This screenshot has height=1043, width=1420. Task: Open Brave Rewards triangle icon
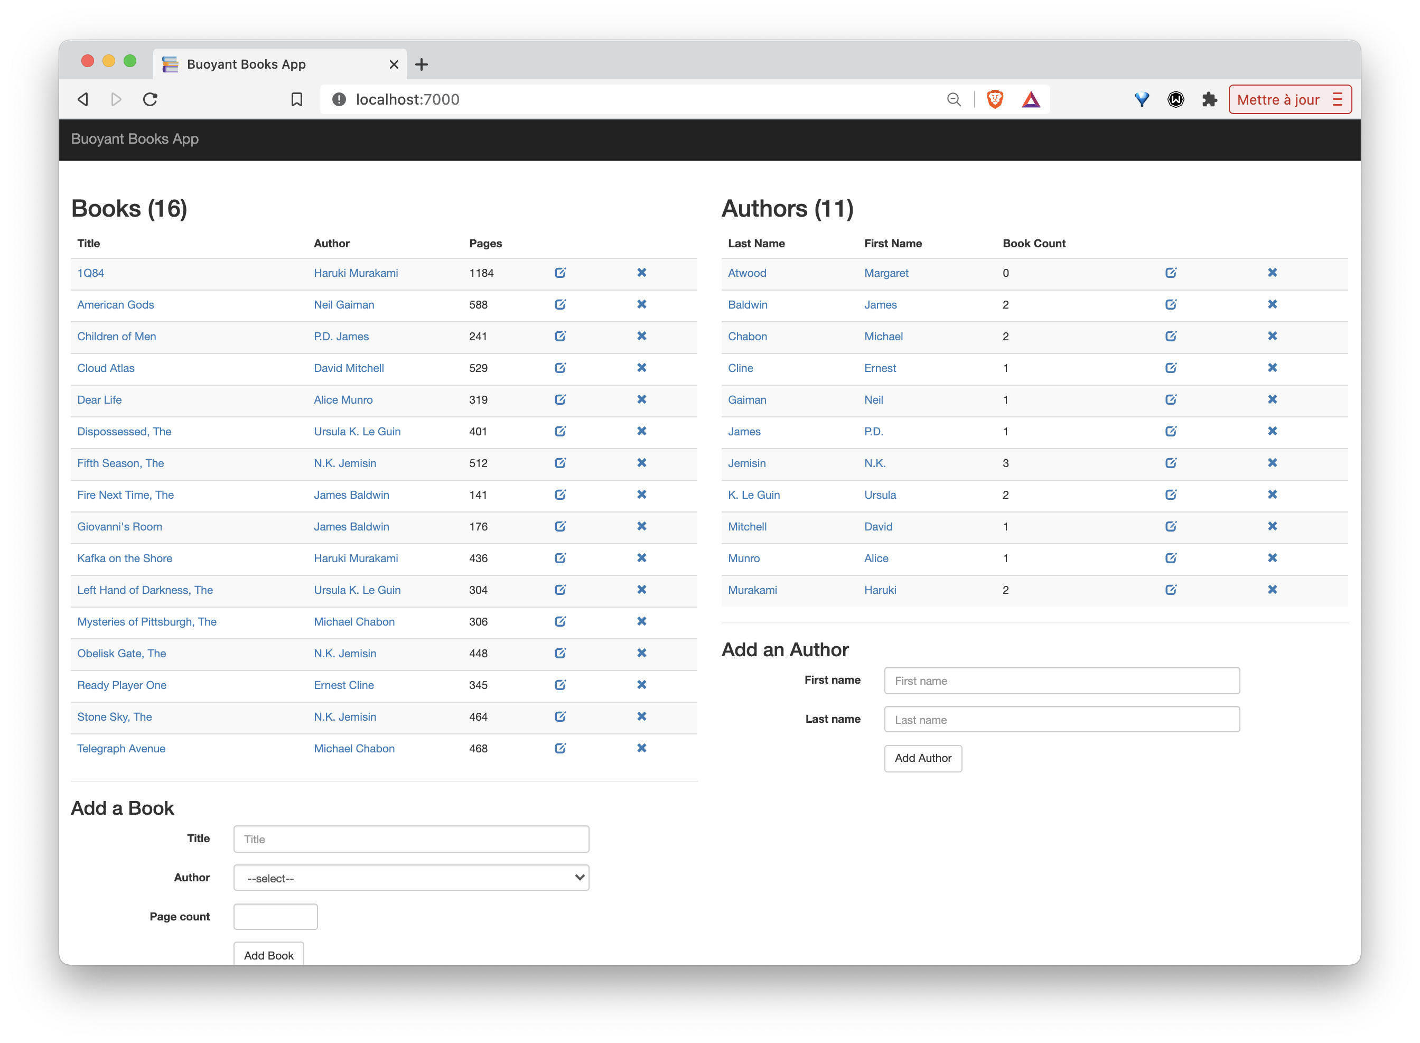(x=1030, y=99)
